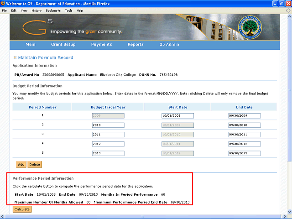Image resolution: width=292 pixels, height=219 pixels.
Task: Click the period 5 End Date field
Action: (244, 154)
